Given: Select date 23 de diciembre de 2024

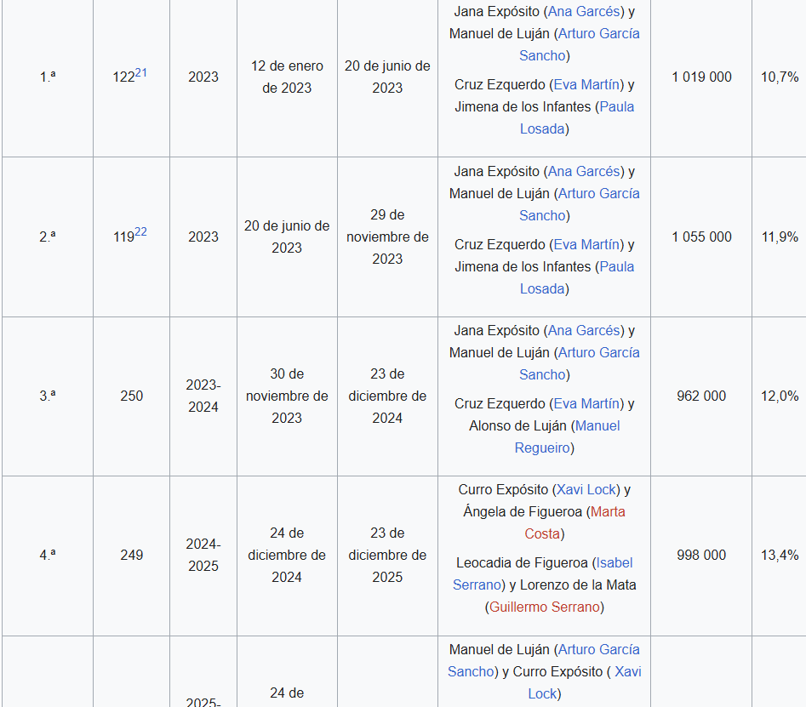Looking at the screenshot, I should (387, 396).
